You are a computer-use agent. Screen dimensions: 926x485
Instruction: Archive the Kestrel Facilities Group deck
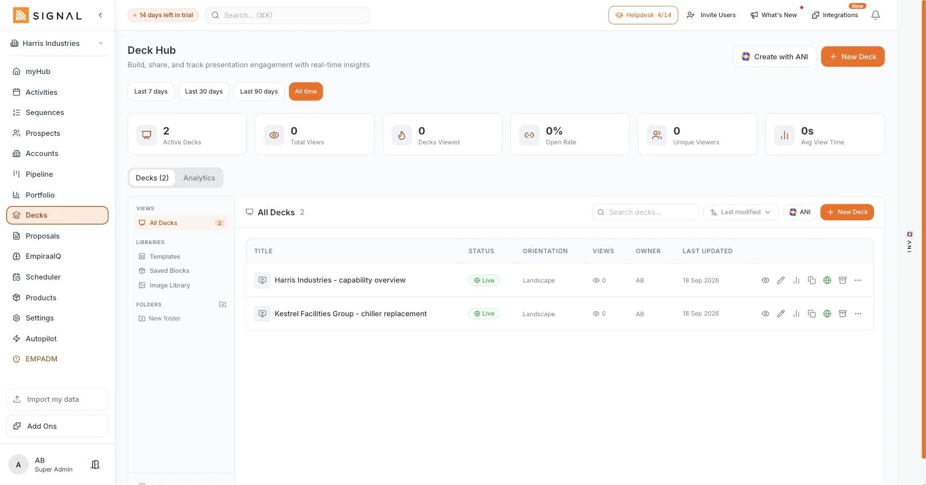[842, 314]
